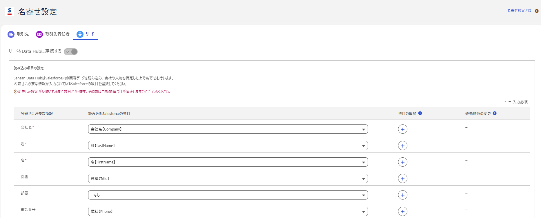541x218 pixels.
Task: Click the clock icon before the red warning
Action: tap(16, 92)
